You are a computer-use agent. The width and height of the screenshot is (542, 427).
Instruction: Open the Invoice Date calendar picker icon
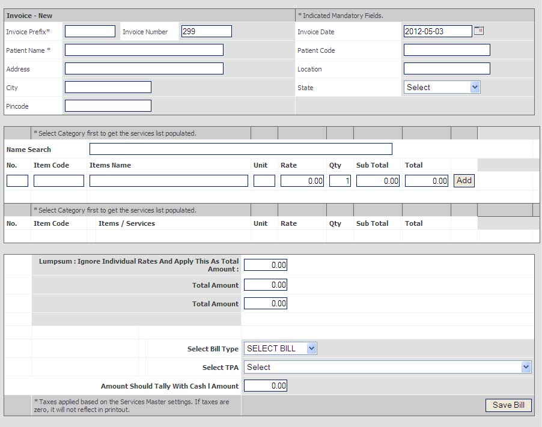(x=479, y=31)
